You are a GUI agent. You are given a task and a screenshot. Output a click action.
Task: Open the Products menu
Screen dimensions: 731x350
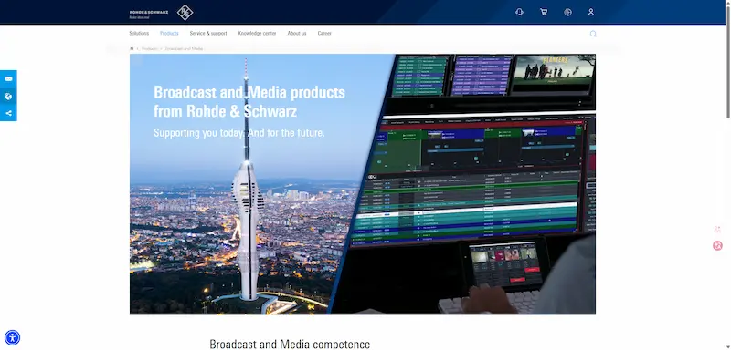click(169, 34)
